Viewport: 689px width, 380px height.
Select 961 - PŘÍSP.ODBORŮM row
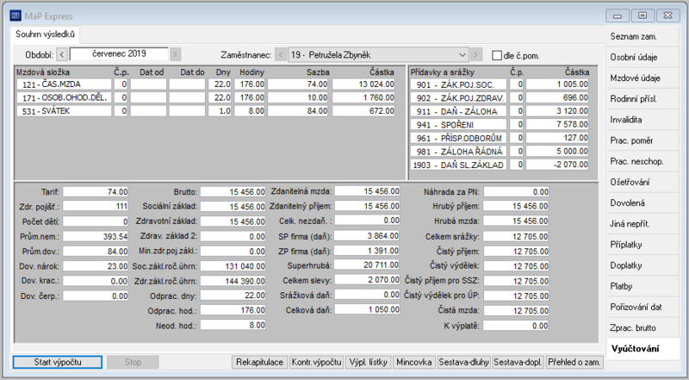[459, 138]
